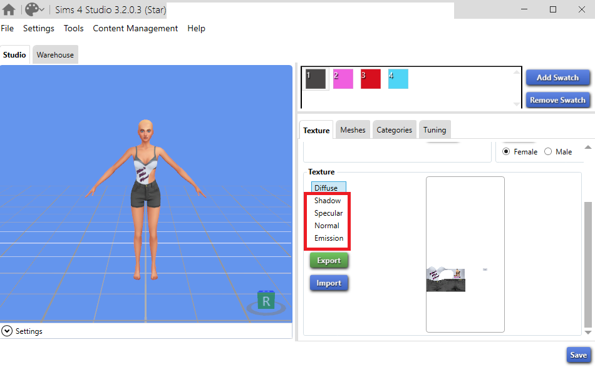Select swatch 2 pink

(343, 79)
